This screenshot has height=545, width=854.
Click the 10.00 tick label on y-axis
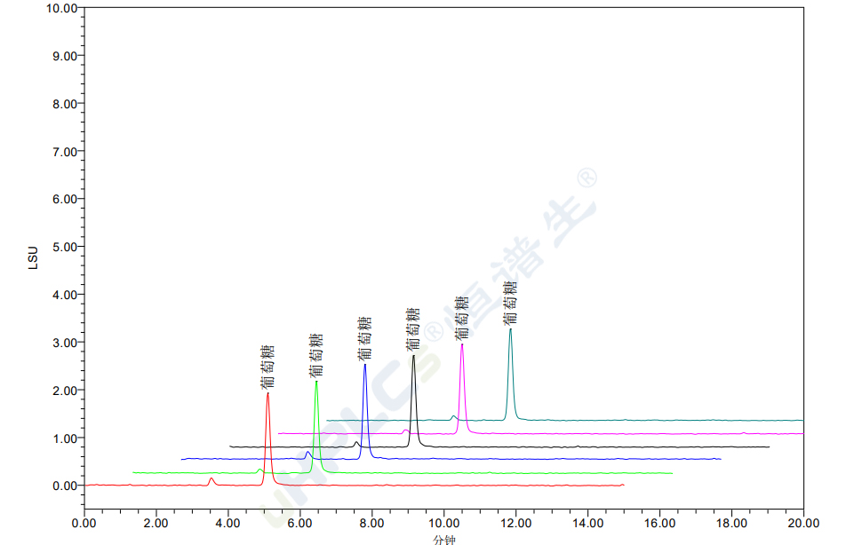click(x=60, y=8)
